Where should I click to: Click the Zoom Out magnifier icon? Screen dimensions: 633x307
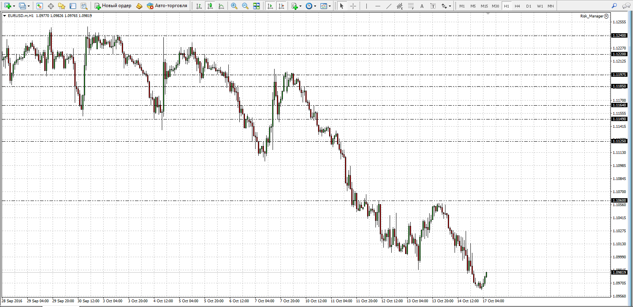[x=245, y=6]
